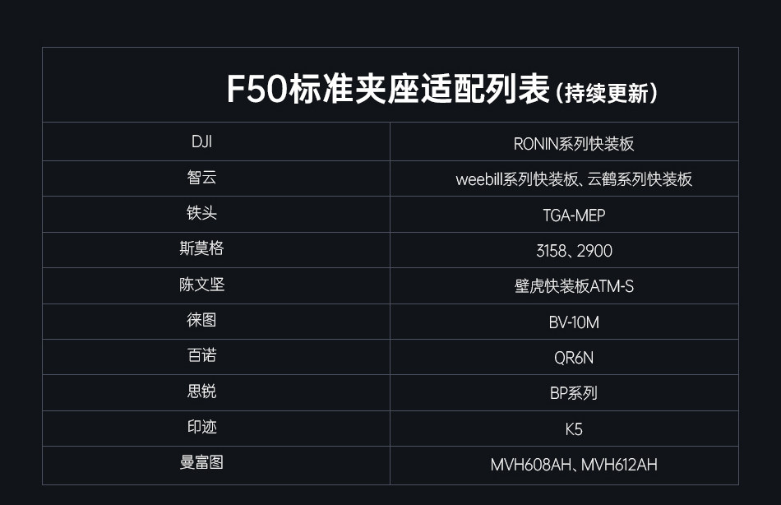
Task: Select the 徕图 brand cell
Action: coord(201,320)
